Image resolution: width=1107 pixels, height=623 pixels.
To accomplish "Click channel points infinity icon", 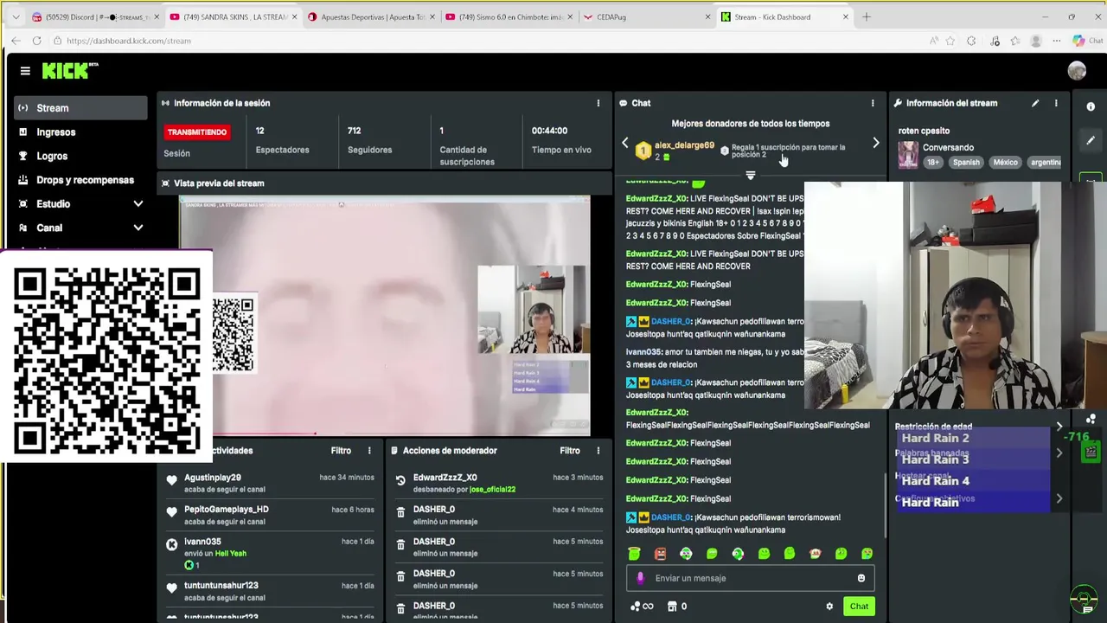I will click(642, 607).
